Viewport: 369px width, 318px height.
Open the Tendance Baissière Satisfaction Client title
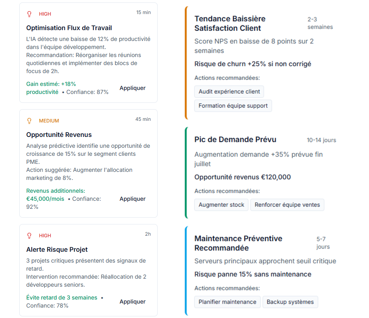(230, 23)
